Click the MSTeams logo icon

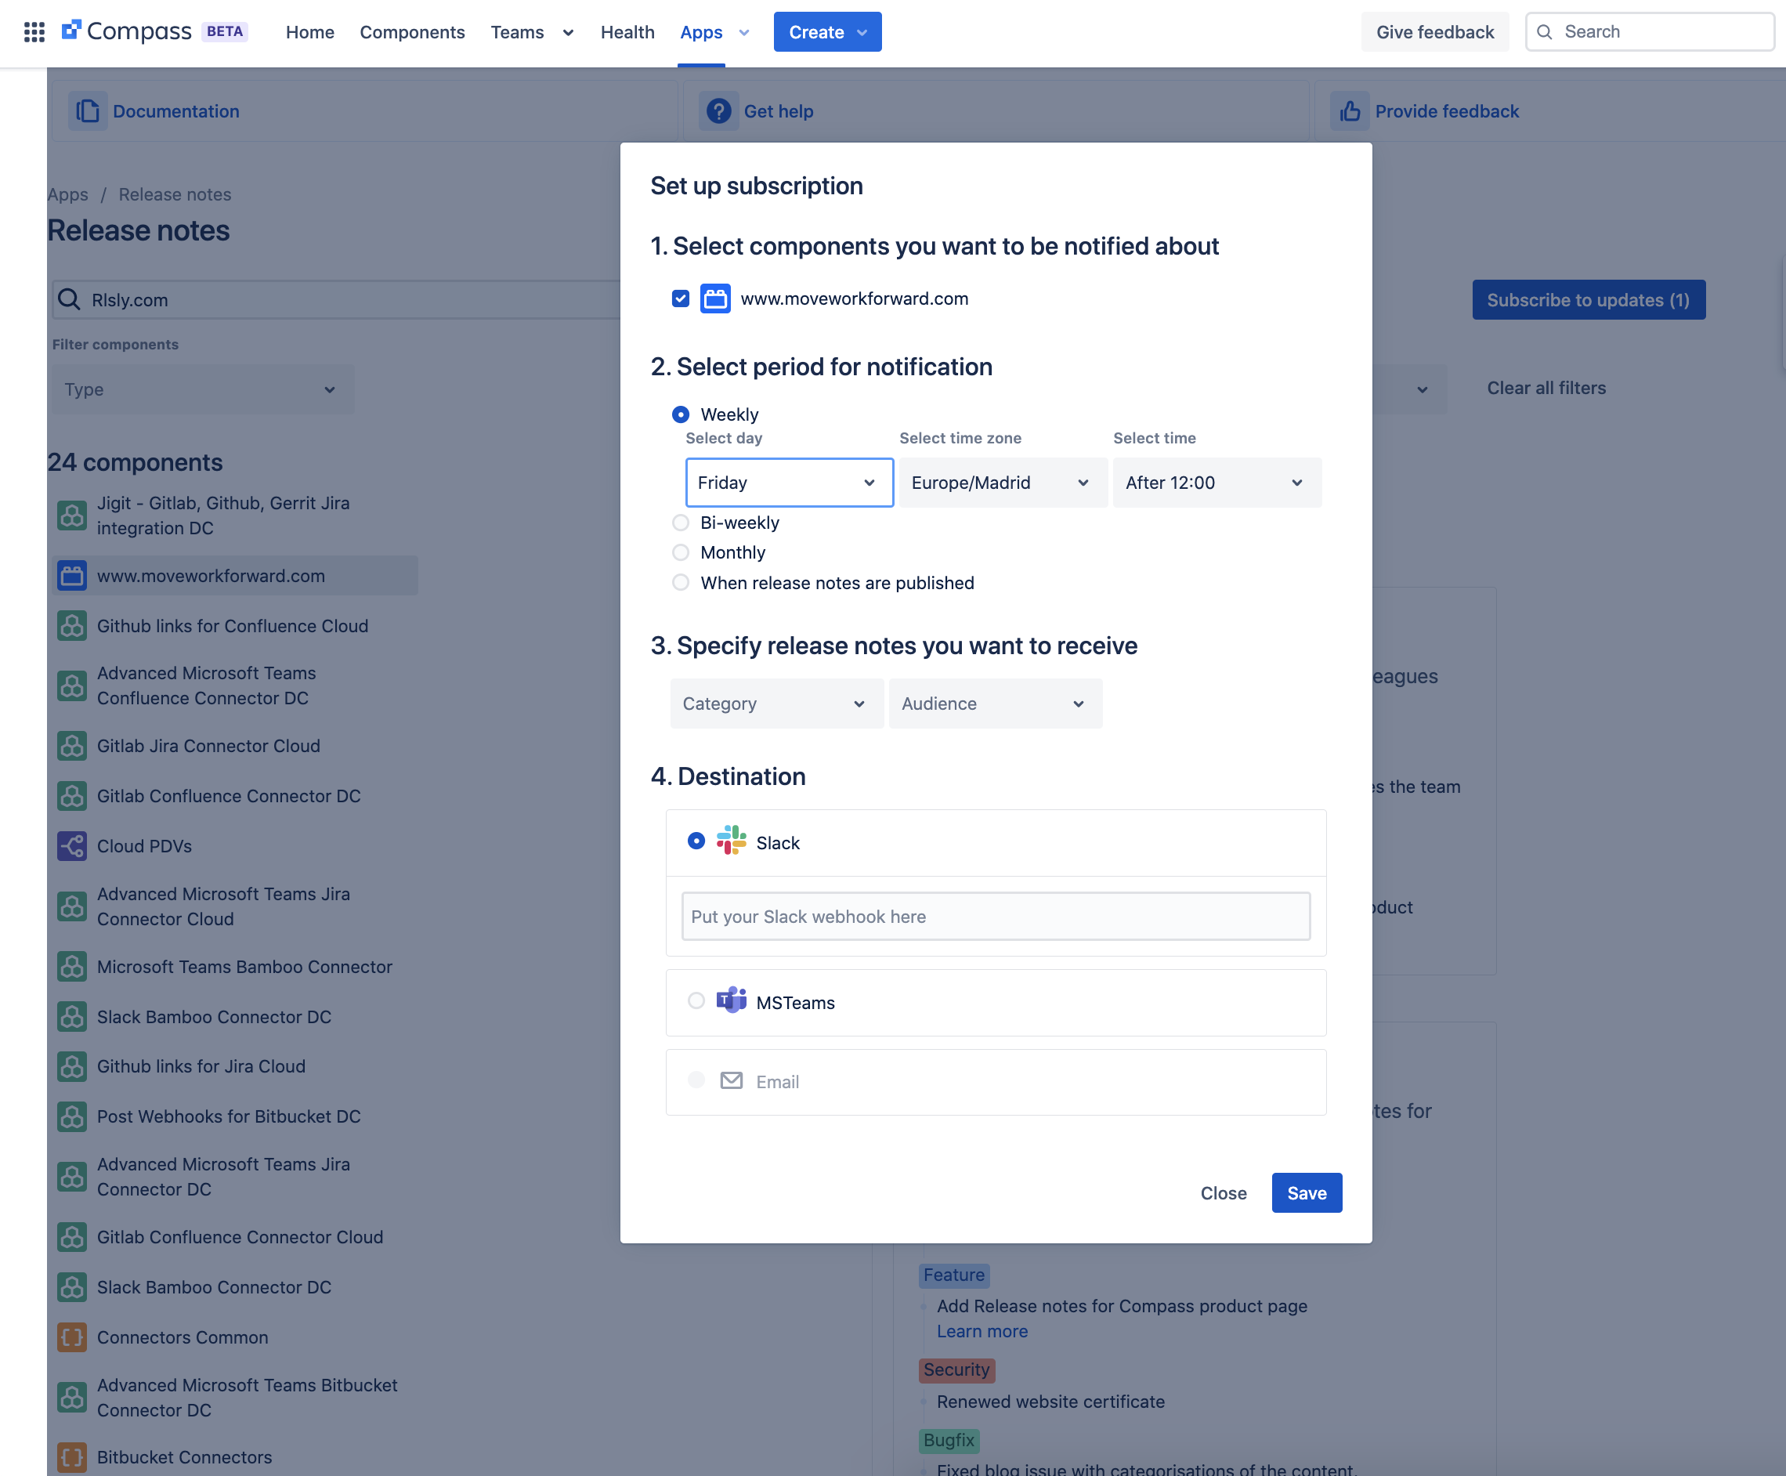pyautogui.click(x=731, y=1000)
